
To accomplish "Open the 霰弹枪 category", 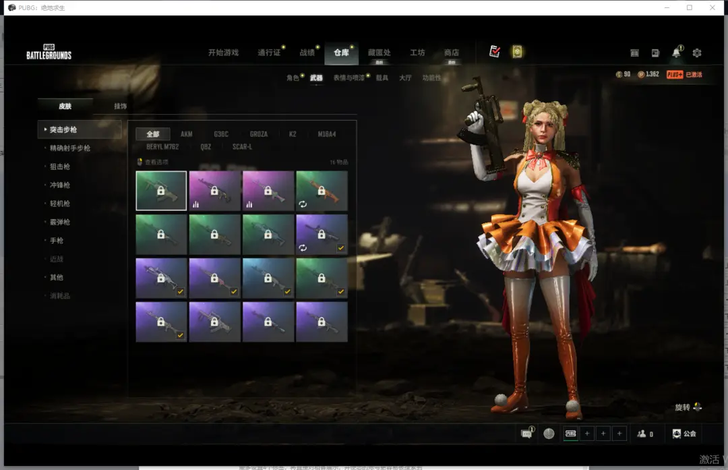I will [60, 222].
